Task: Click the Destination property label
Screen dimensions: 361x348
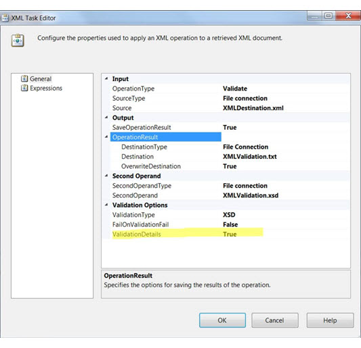Action: point(137,157)
